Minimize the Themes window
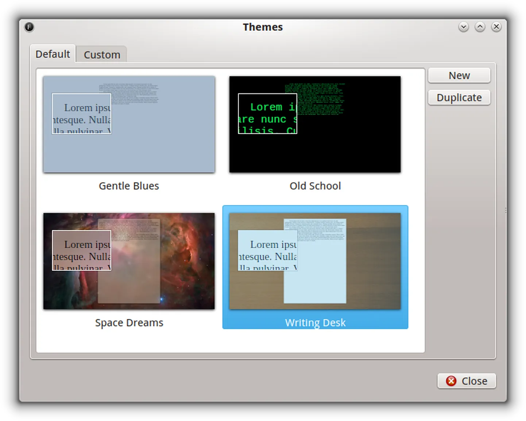This screenshot has height=421, width=526. [x=464, y=27]
